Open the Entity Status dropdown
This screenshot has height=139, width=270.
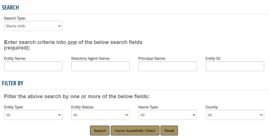(100, 115)
